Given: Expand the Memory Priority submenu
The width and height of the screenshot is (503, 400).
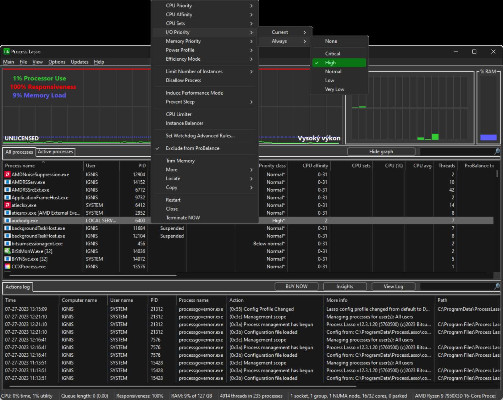Looking at the screenshot, I should [x=205, y=41].
